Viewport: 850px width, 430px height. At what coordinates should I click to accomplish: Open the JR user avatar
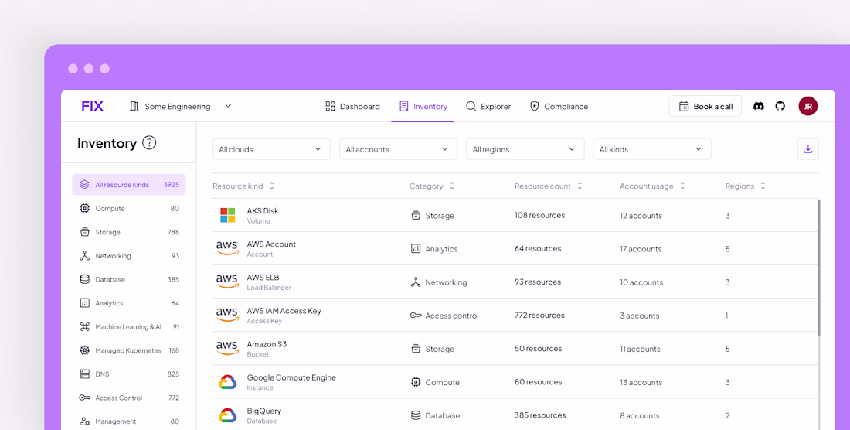(x=807, y=106)
